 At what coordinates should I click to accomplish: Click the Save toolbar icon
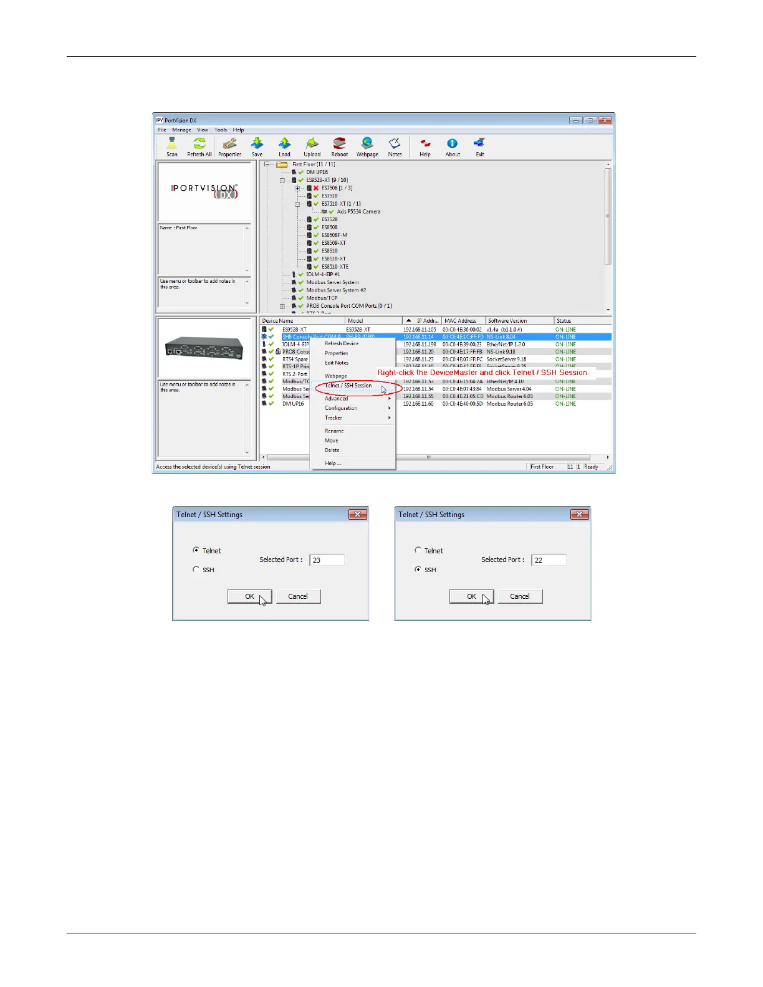tap(257, 144)
